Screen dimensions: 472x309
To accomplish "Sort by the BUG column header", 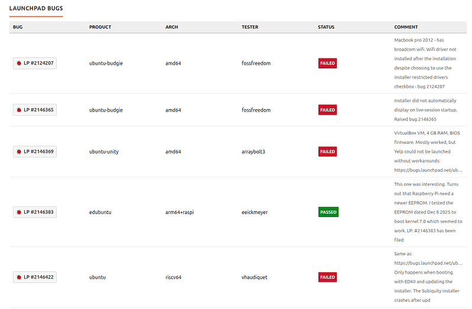I will [18, 27].
